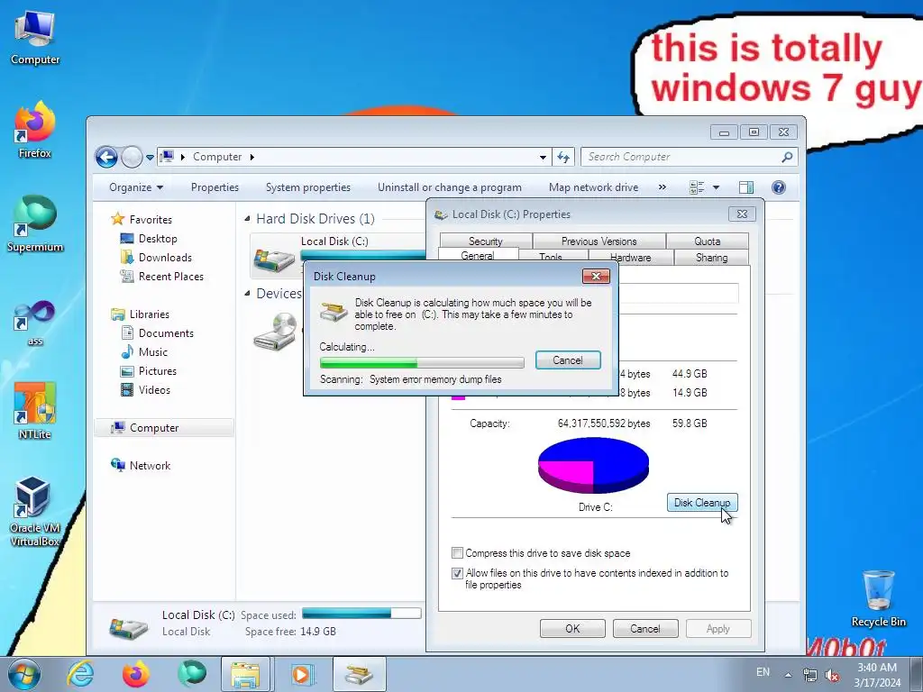
Task: Click OK in Local Disk Properties
Action: point(572,628)
